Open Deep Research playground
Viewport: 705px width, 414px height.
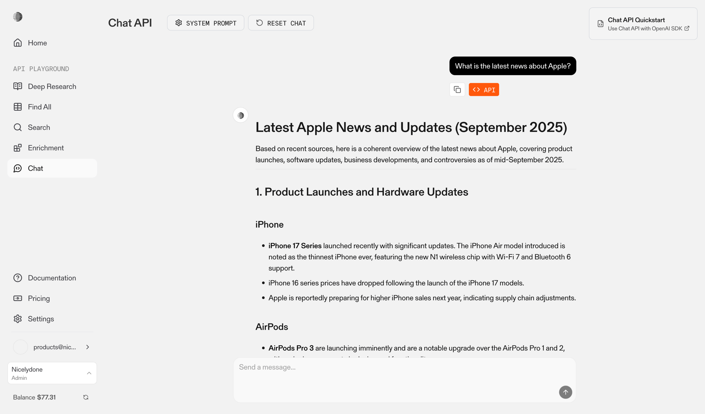52,86
